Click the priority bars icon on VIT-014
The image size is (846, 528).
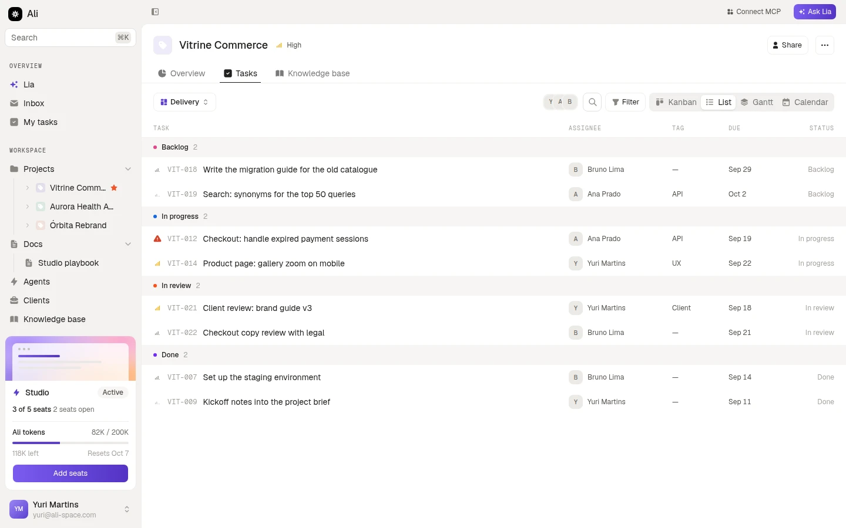coord(157,263)
